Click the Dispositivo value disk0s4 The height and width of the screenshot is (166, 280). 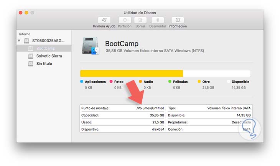158,129
